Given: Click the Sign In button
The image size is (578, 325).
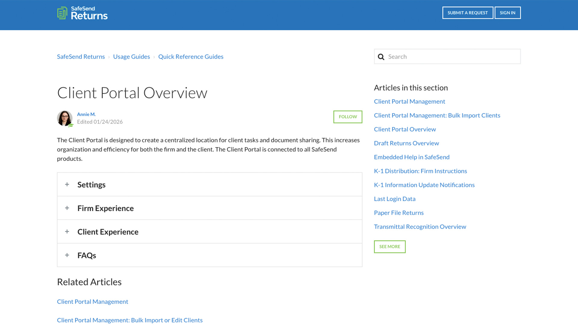Looking at the screenshot, I should pyautogui.click(x=507, y=13).
